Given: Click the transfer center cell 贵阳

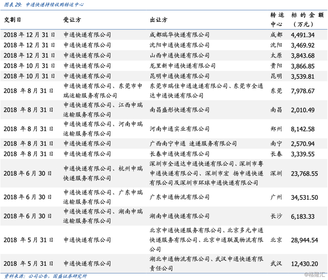Looking at the screenshot, I should pos(276,66).
